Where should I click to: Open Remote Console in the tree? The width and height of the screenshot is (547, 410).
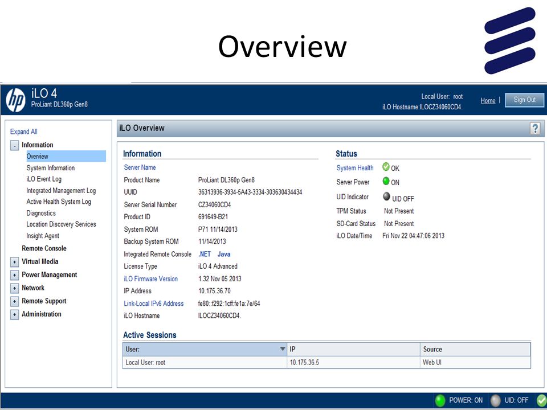pyautogui.click(x=44, y=248)
